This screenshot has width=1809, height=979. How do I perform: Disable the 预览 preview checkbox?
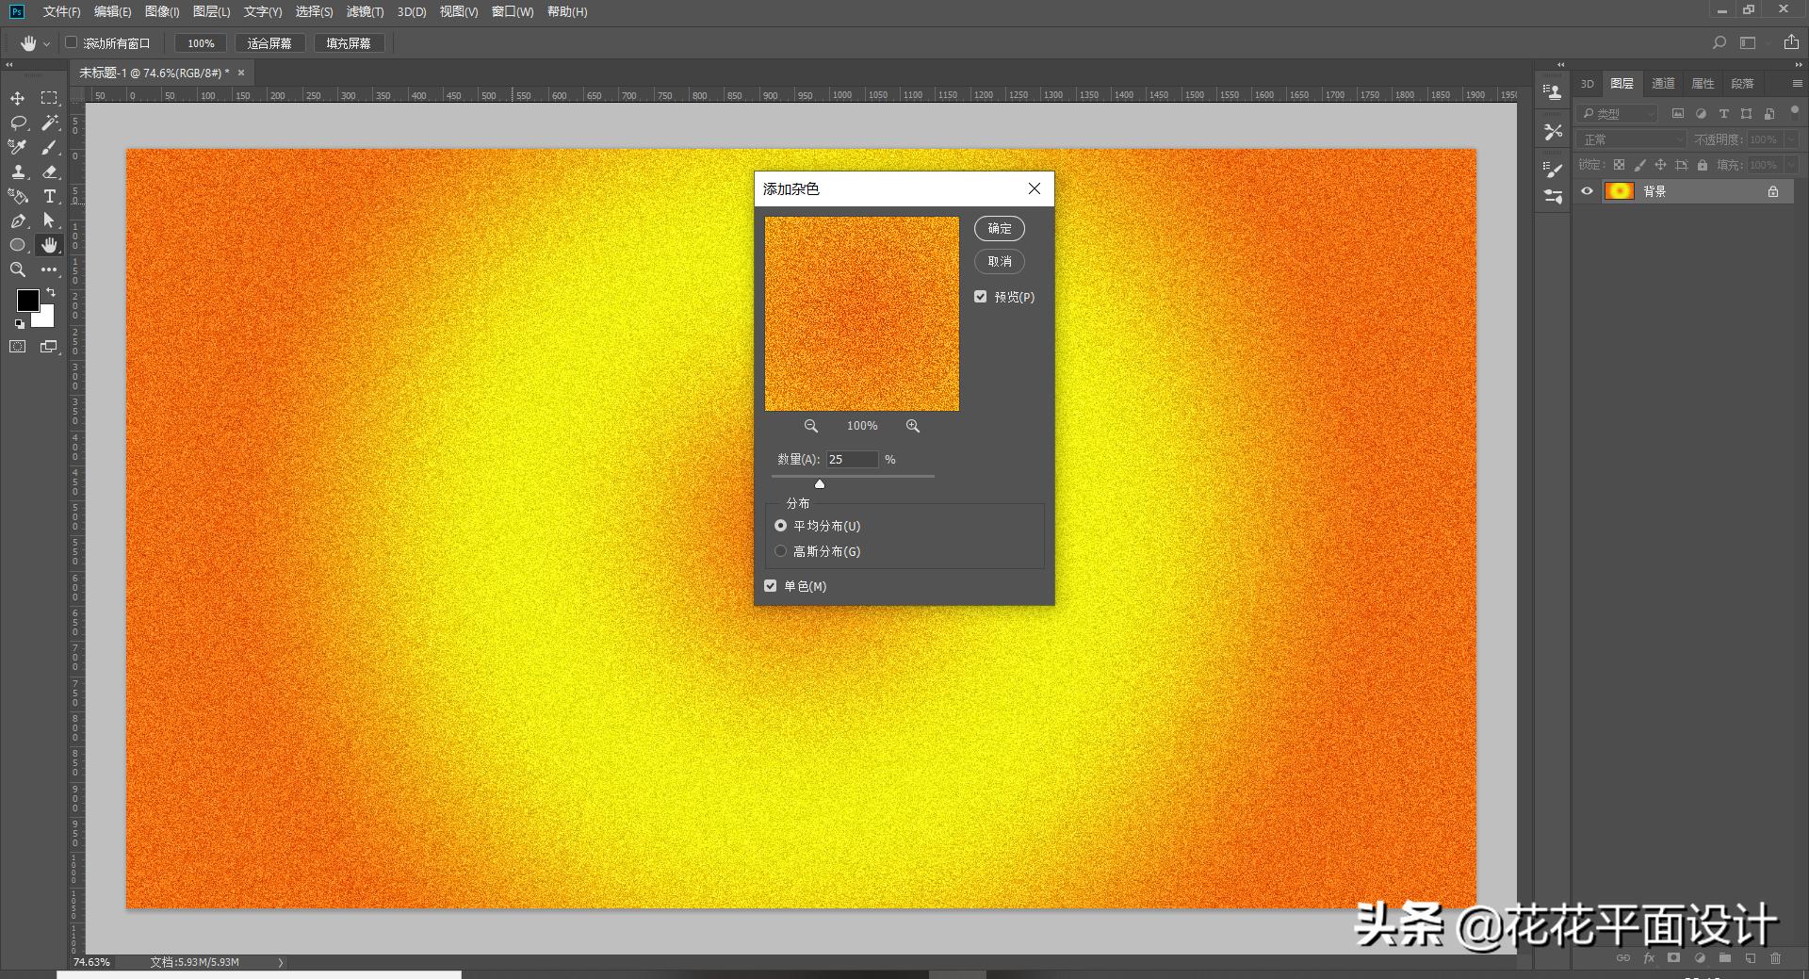[981, 297]
